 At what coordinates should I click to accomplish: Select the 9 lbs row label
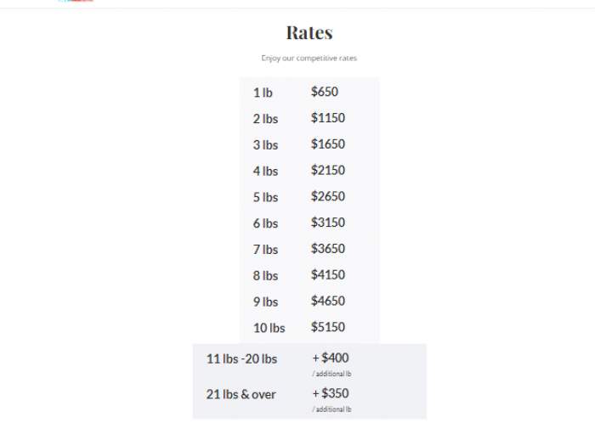pos(265,302)
